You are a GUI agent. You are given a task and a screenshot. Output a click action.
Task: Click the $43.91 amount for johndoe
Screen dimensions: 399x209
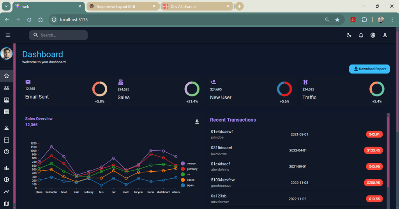coord(374,134)
